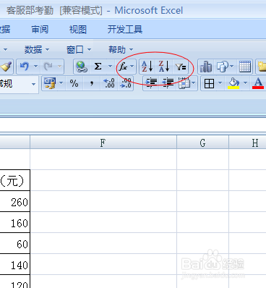Image resolution: width=266 pixels, height=288 pixels.
Task: Select column H header
Action: pos(247,143)
